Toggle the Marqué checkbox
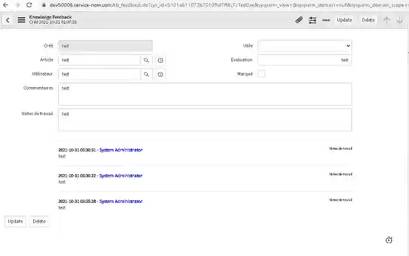The height and width of the screenshot is (256, 409). [261, 74]
